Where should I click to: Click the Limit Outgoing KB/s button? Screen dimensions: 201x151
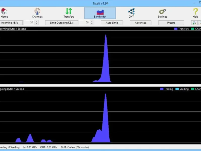click(62, 23)
